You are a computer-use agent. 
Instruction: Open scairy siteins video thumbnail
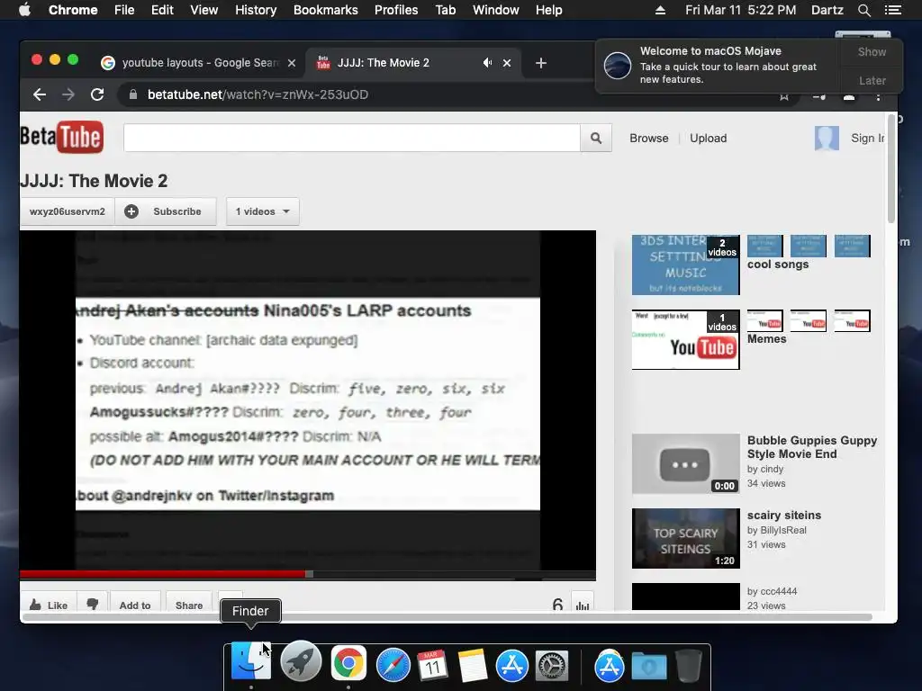(x=685, y=538)
